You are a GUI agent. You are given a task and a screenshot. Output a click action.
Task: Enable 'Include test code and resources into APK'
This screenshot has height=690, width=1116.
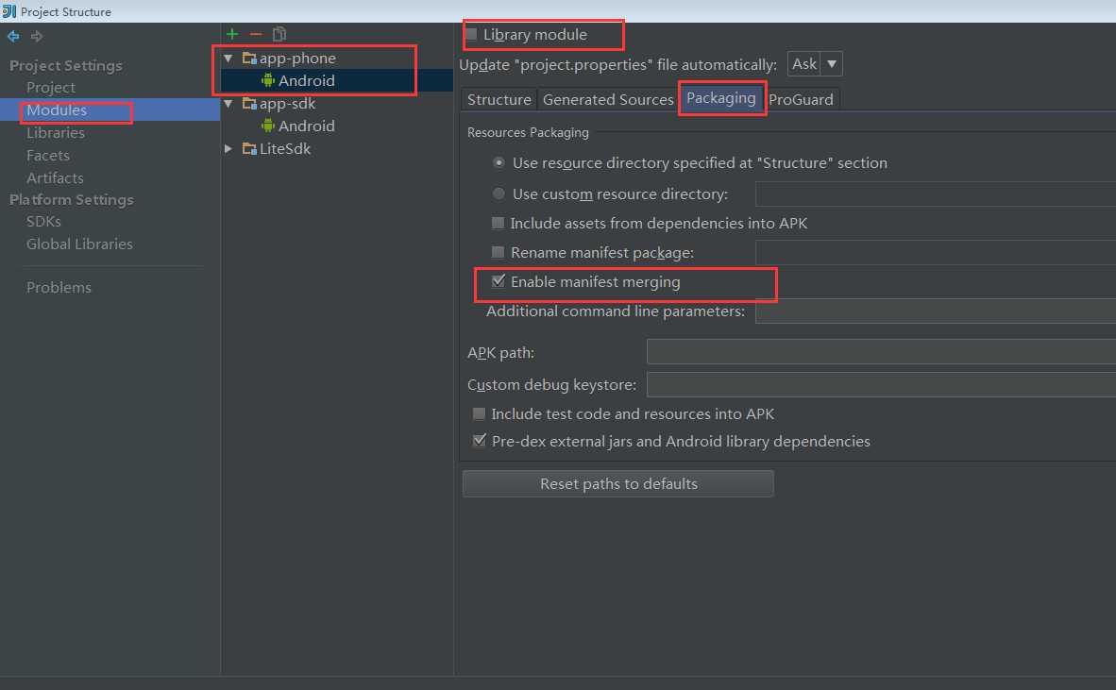pyautogui.click(x=479, y=414)
